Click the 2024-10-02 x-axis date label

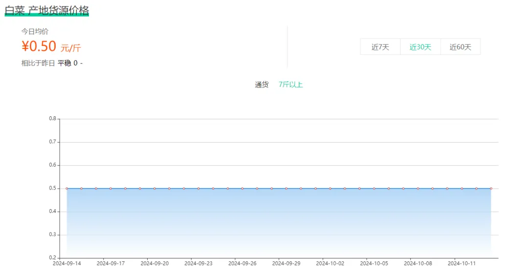(x=330, y=263)
